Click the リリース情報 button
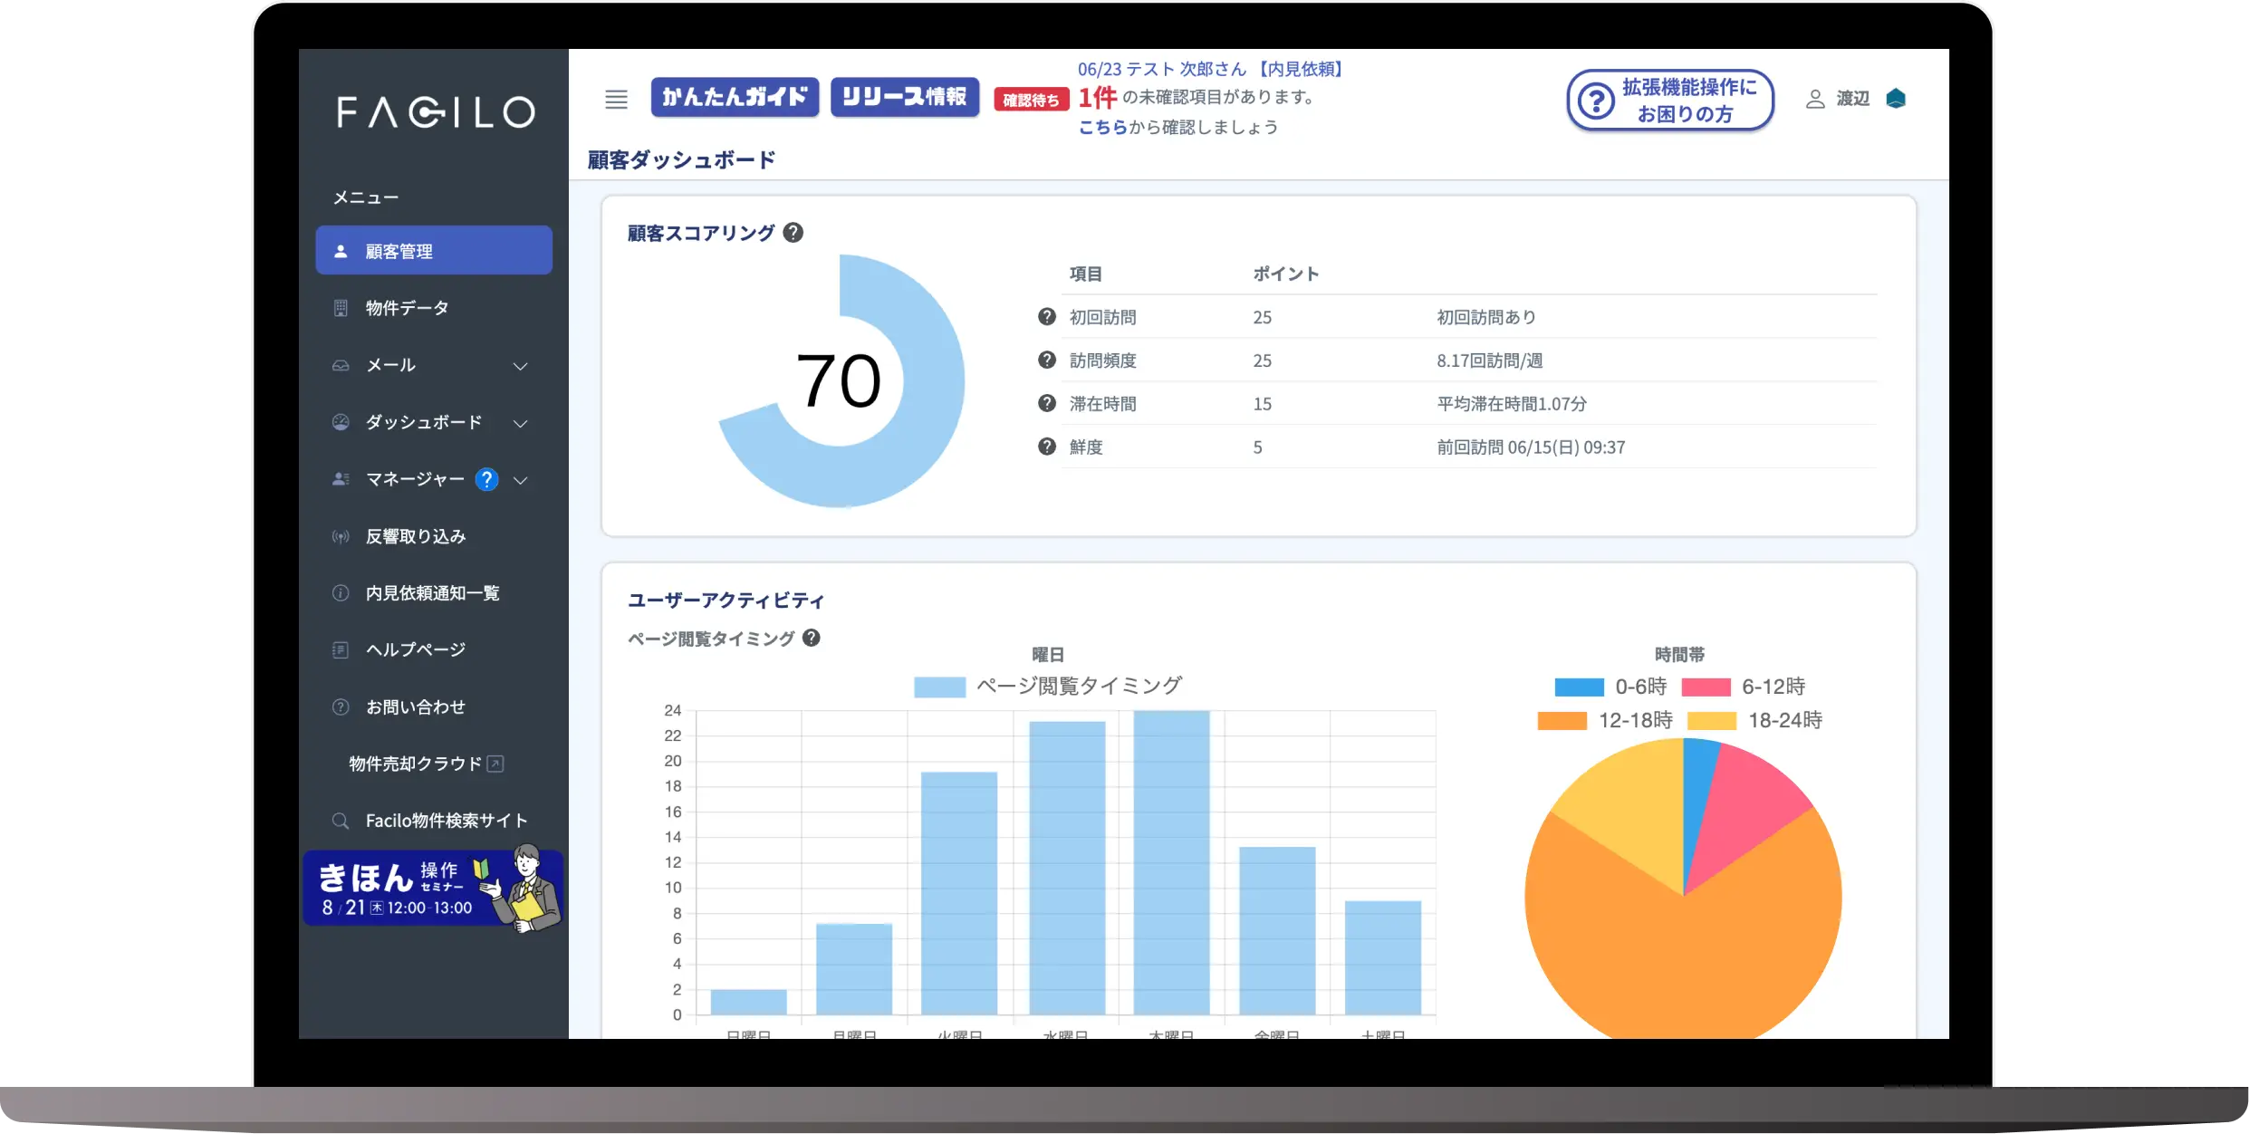2249x1134 pixels. (x=904, y=97)
